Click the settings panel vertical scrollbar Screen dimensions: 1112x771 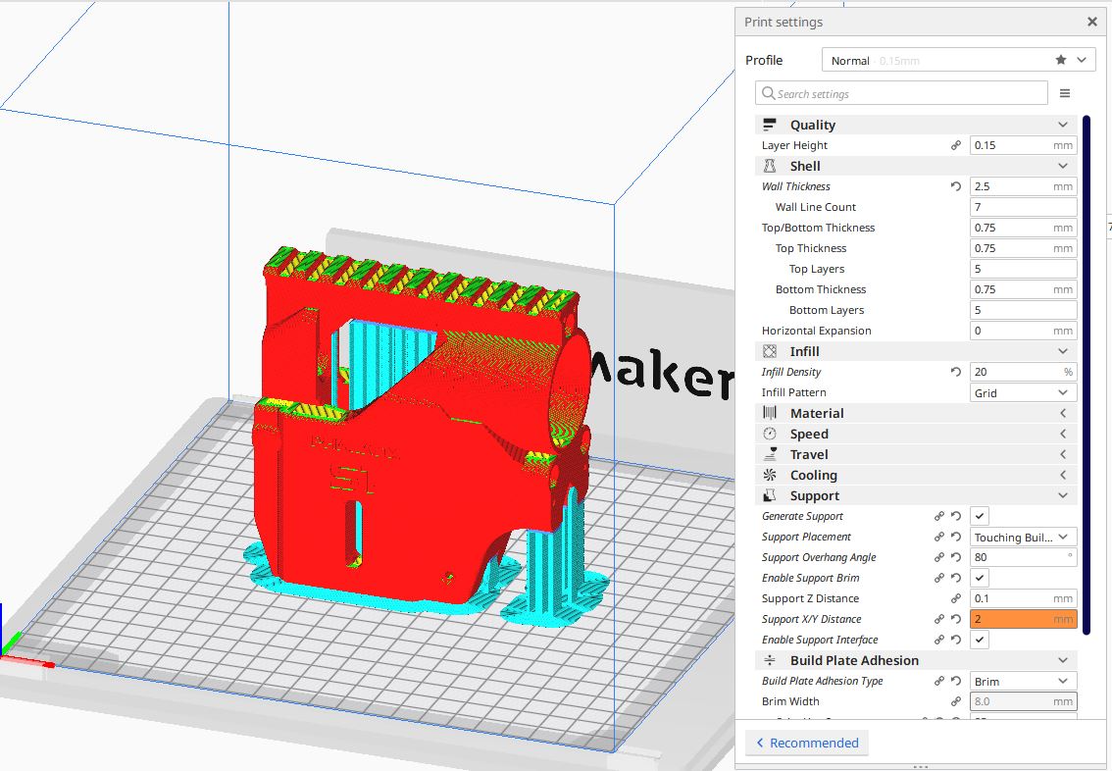[1086, 375]
